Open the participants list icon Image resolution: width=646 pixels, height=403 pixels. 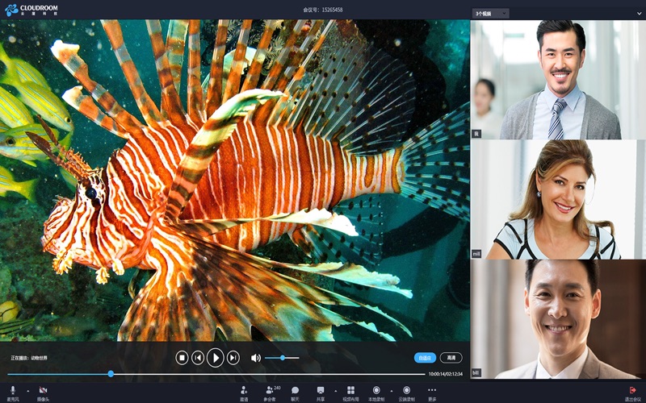[269, 391]
